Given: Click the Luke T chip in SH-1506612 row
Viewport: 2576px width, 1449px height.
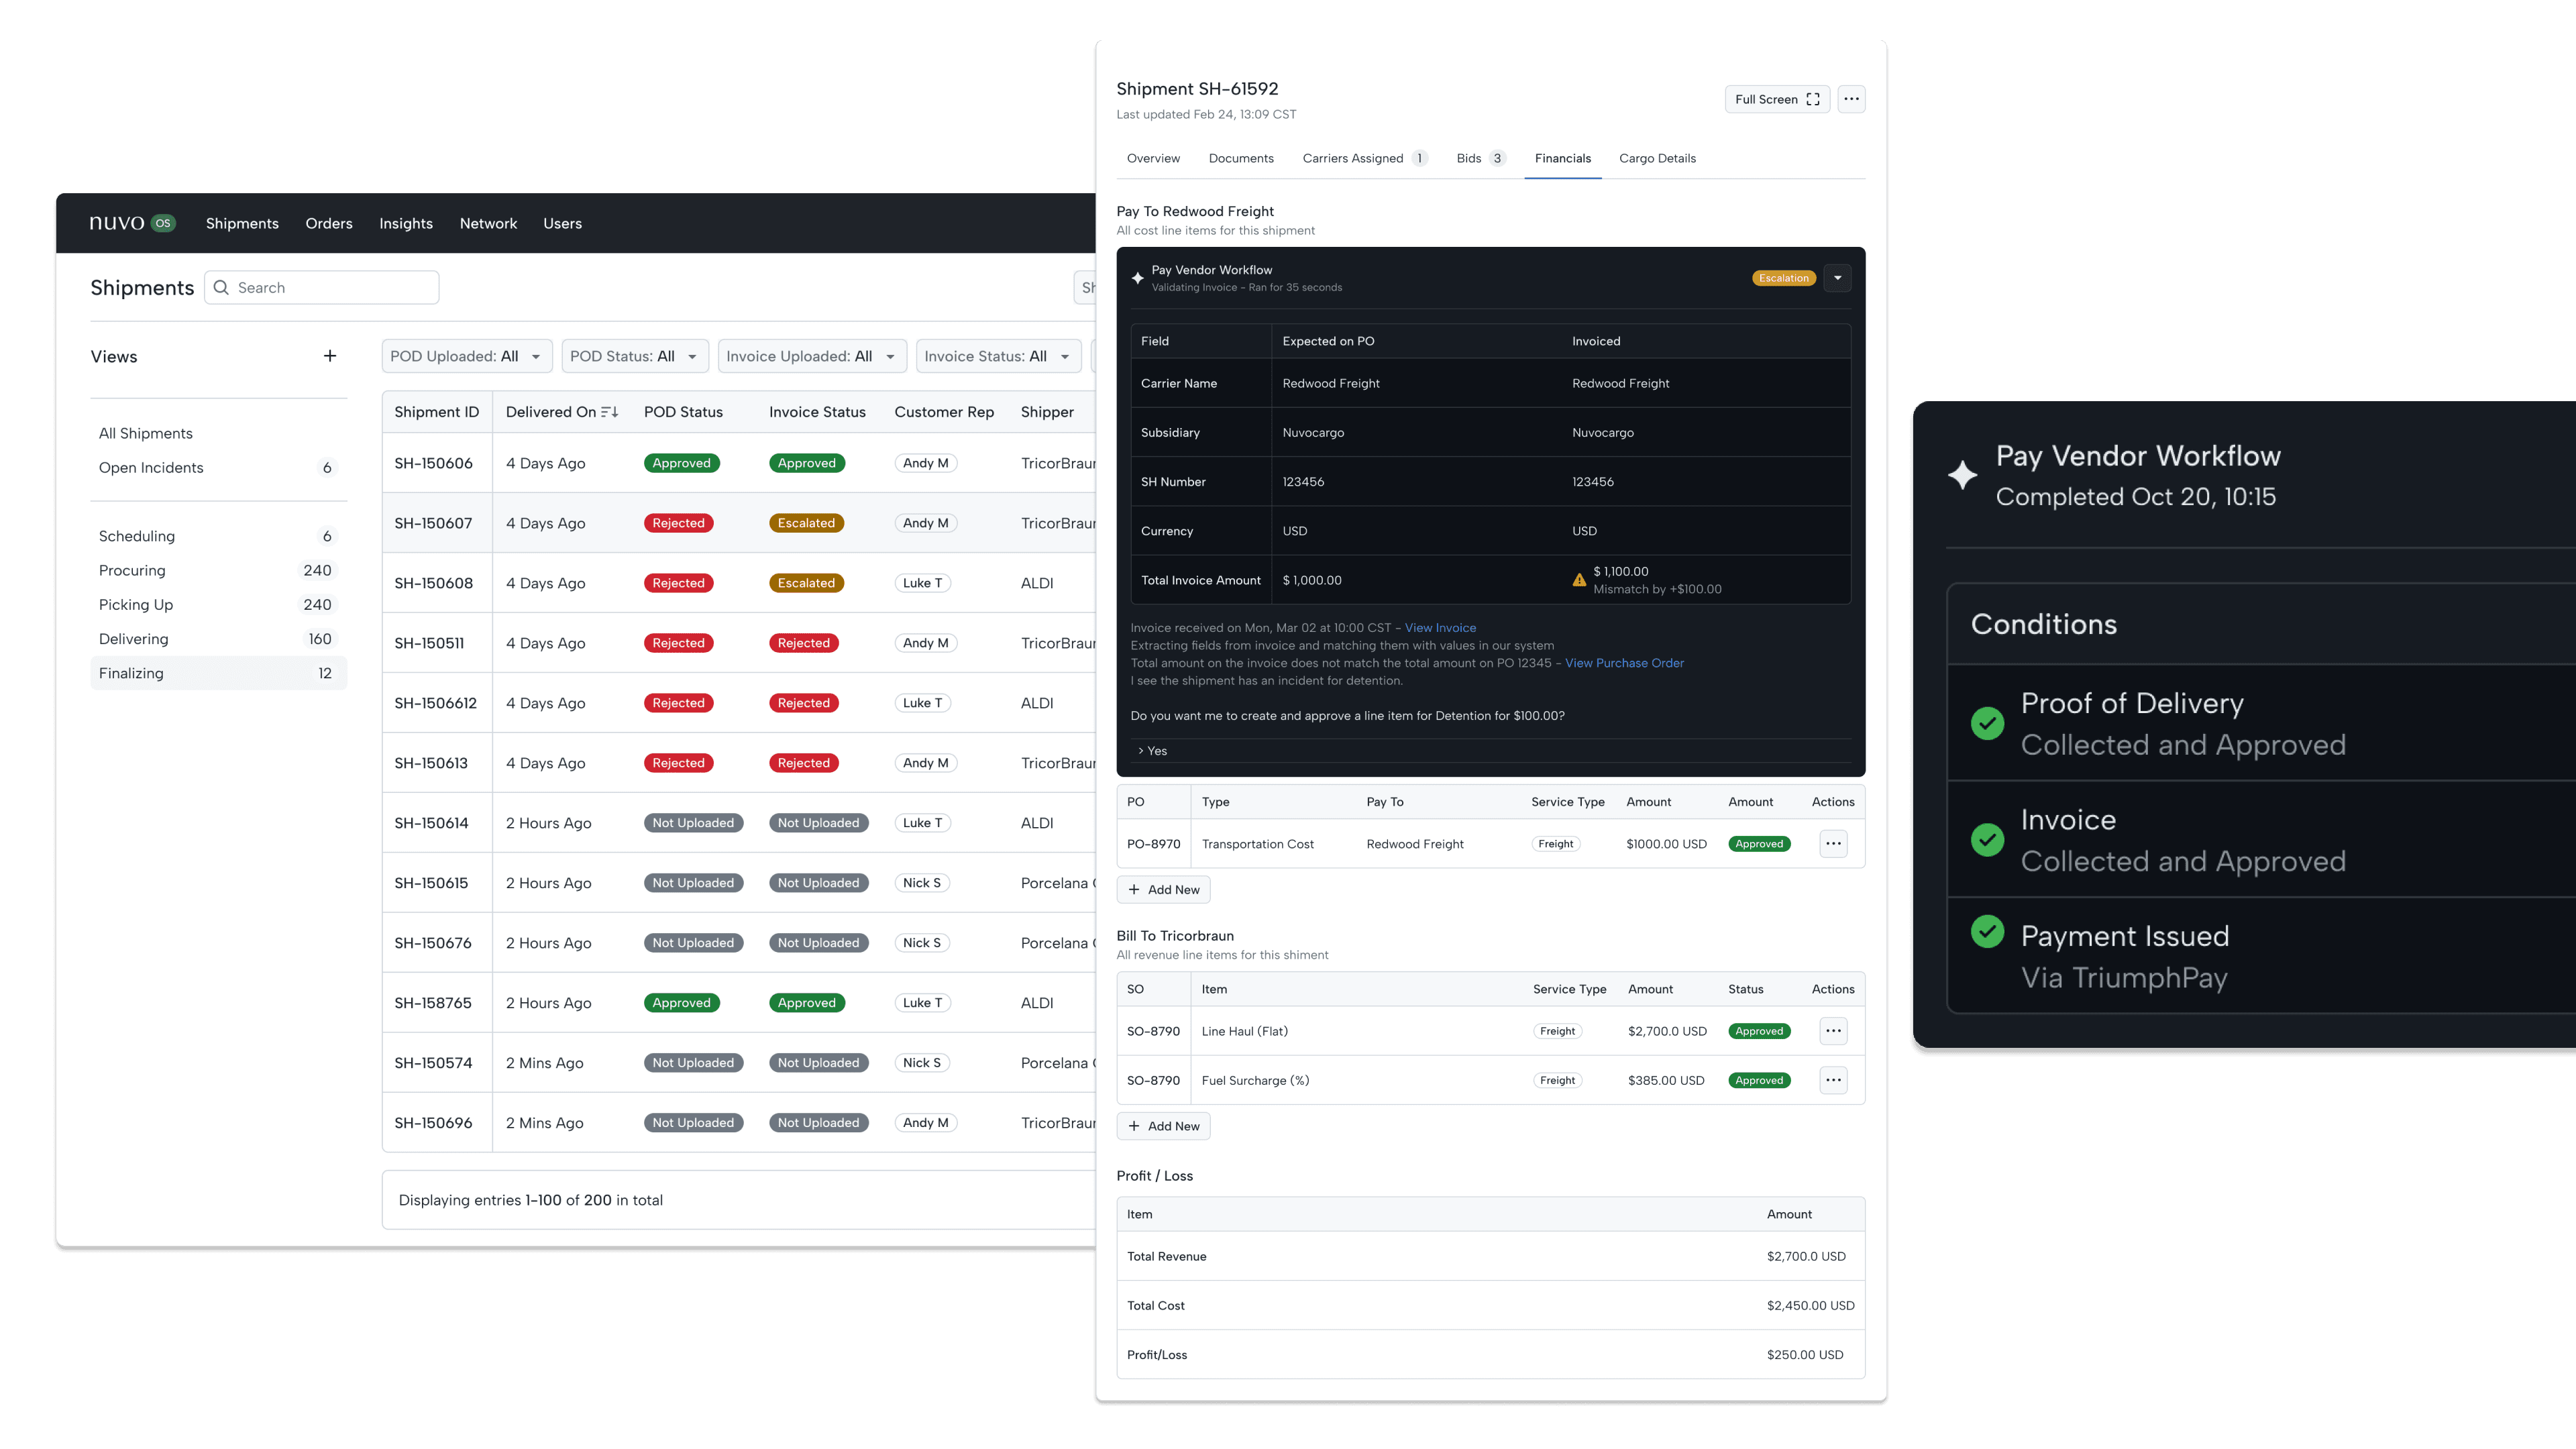Looking at the screenshot, I should point(922,703).
